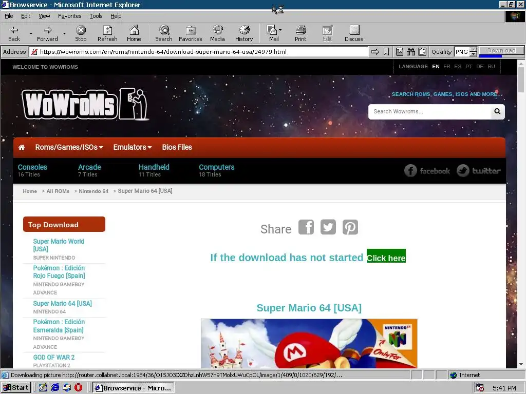The height and width of the screenshot is (394, 526).
Task: Step Quality selector down
Action: tap(473, 54)
